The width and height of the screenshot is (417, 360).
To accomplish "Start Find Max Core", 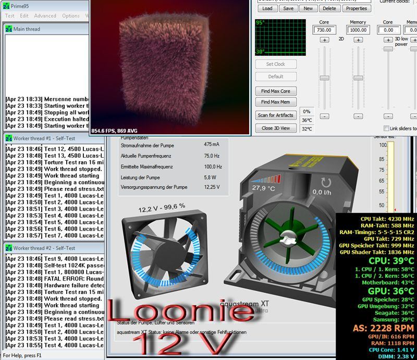I will pyautogui.click(x=276, y=91).
